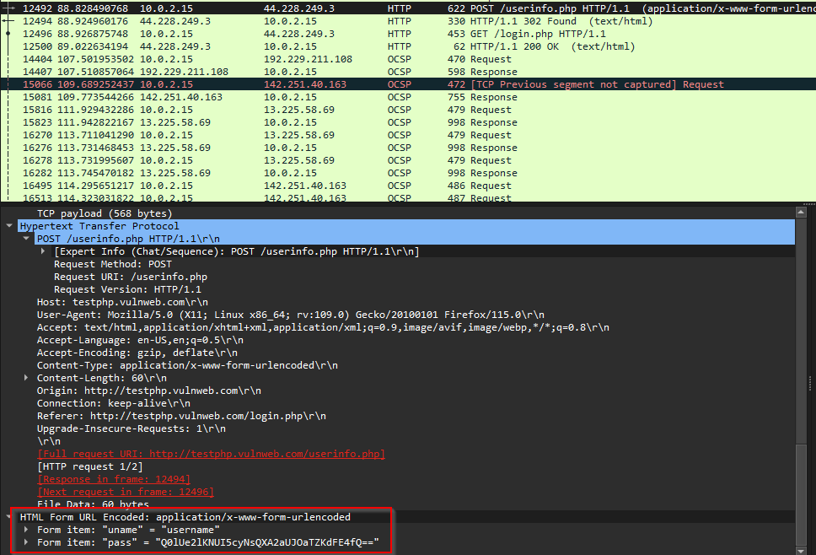The width and height of the screenshot is (816, 555).
Task: Select packet 12500 HTTP/1.1 200 OK
Action: [x=337, y=46]
